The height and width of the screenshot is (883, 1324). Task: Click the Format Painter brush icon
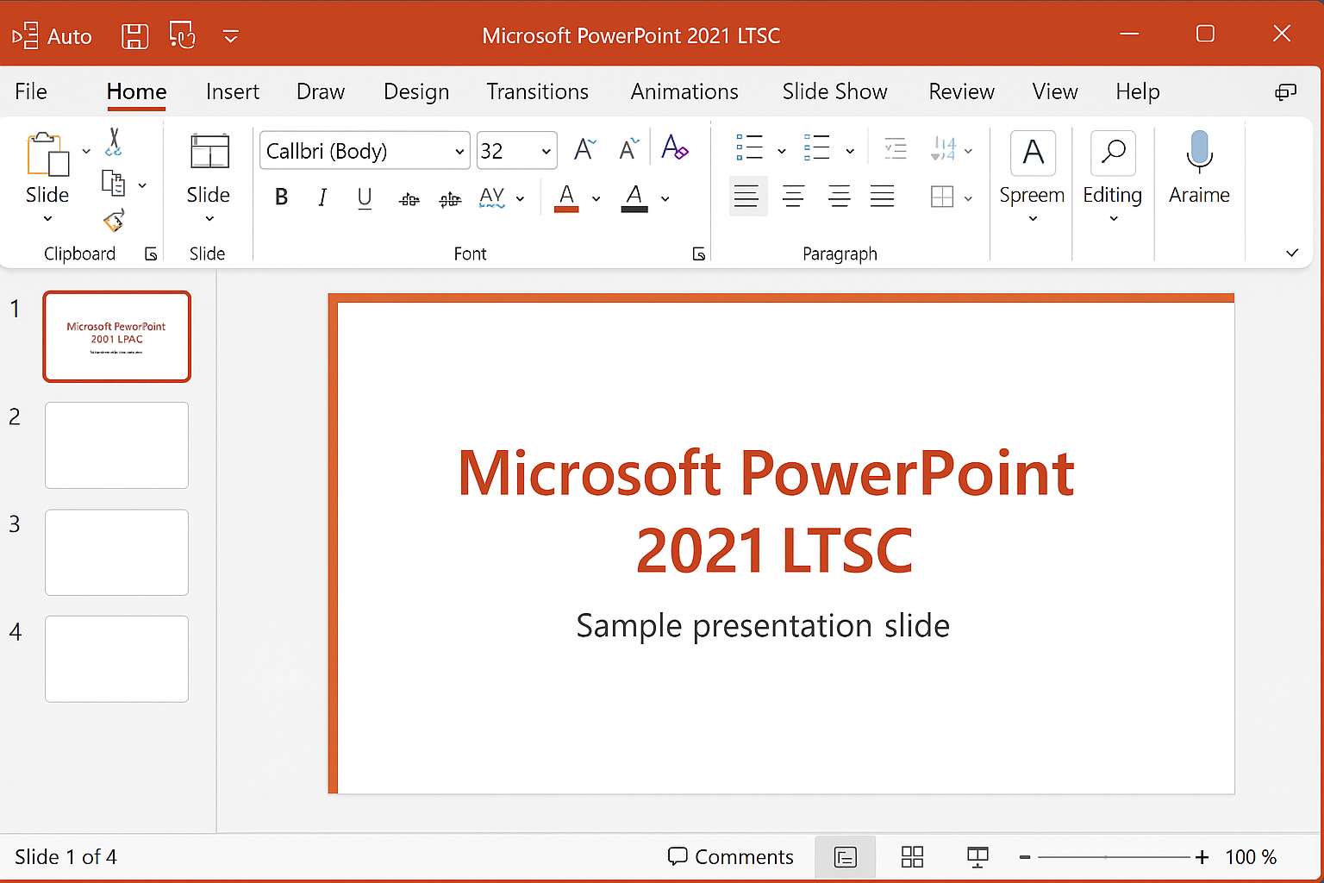[x=114, y=221]
